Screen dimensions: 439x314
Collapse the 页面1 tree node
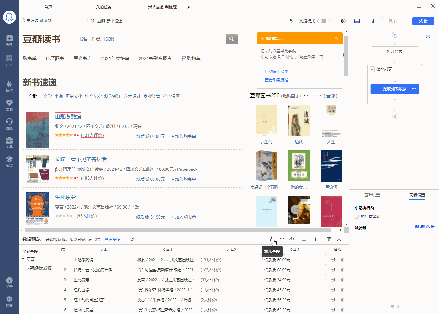pos(23,259)
